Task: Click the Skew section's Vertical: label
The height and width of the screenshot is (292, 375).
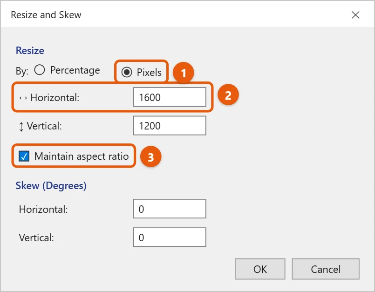Action: [x=36, y=238]
